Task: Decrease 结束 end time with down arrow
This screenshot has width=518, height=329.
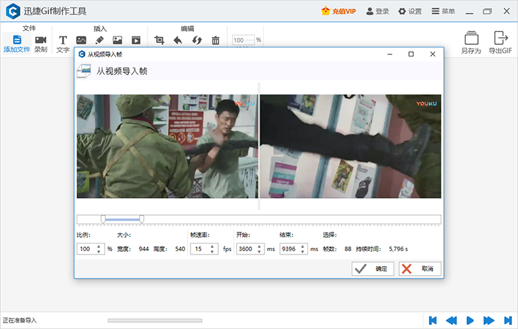Action: click(x=303, y=252)
